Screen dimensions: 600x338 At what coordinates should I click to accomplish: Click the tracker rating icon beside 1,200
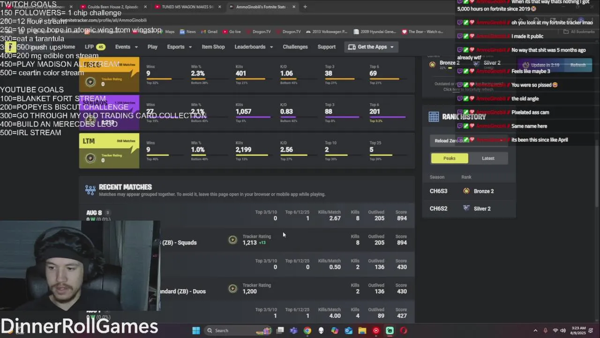coord(232,288)
